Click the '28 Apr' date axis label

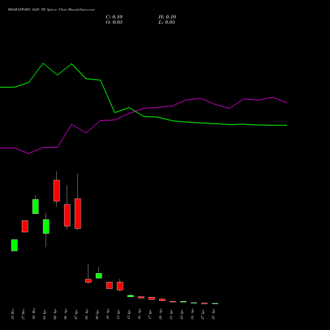click(213, 314)
